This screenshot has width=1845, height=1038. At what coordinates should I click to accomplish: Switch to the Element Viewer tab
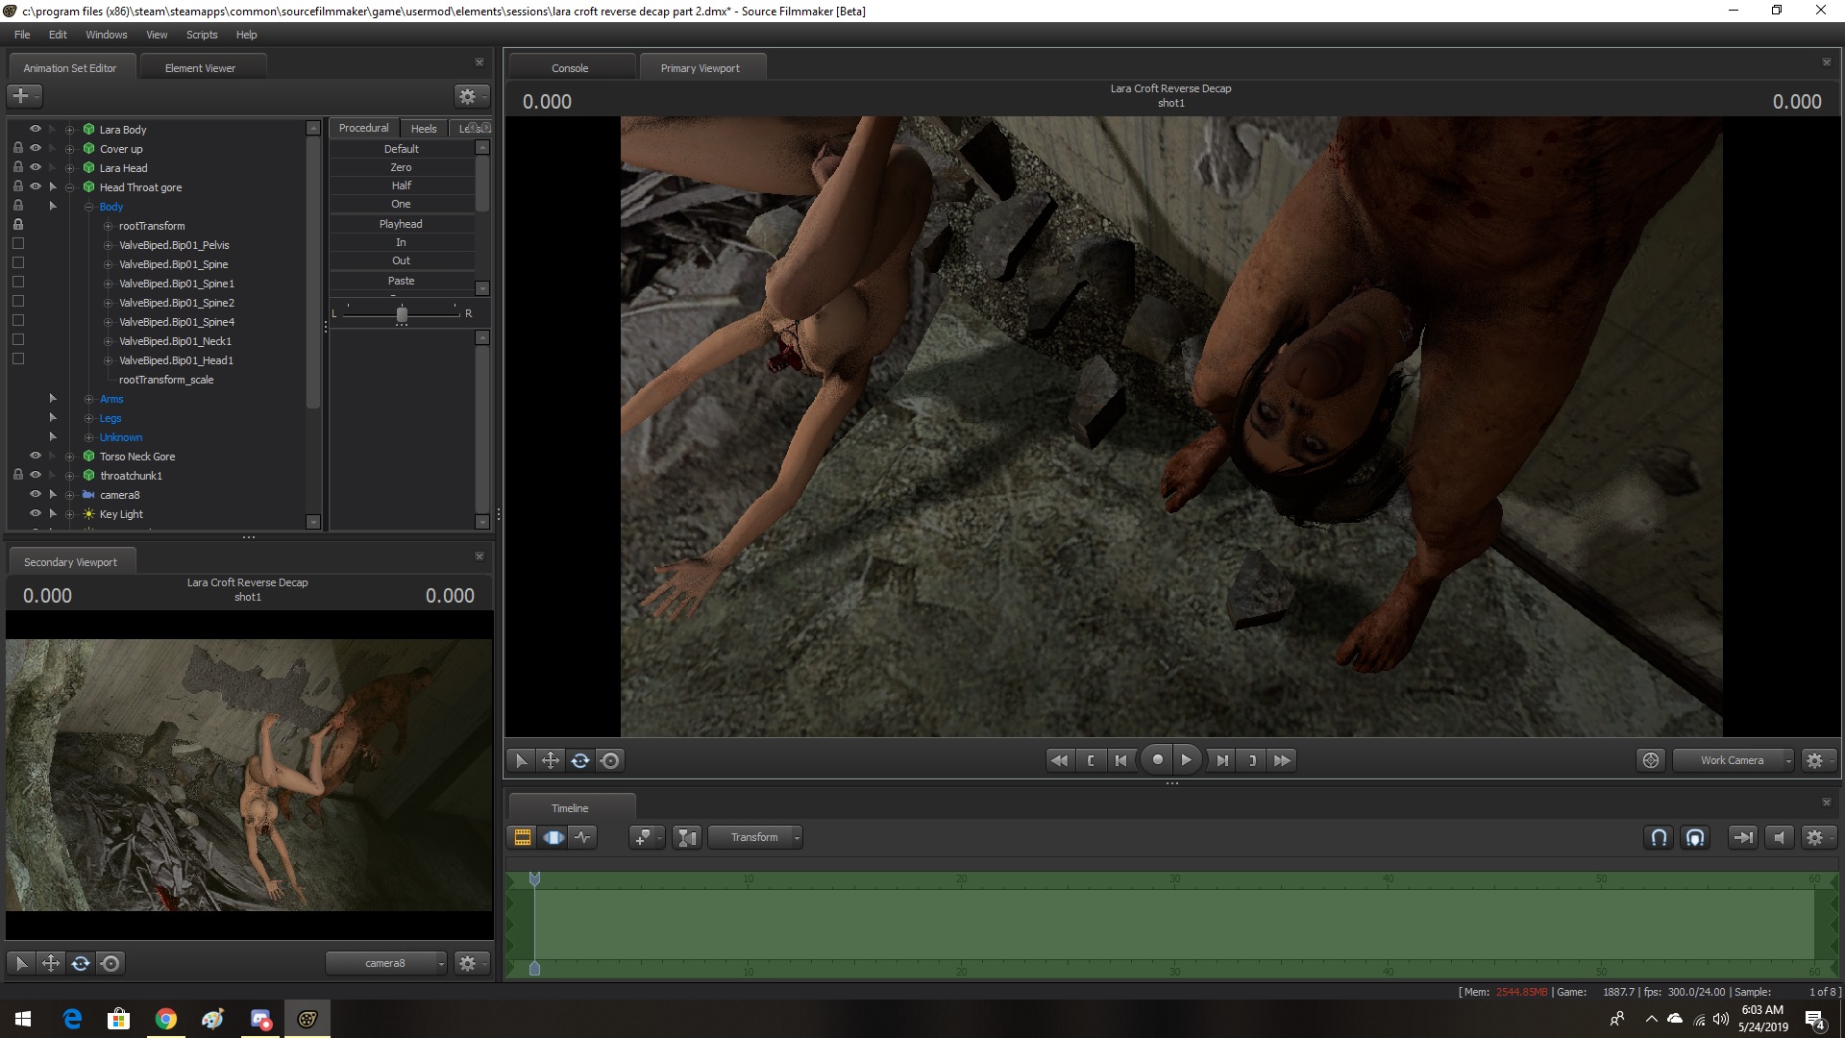pyautogui.click(x=200, y=68)
